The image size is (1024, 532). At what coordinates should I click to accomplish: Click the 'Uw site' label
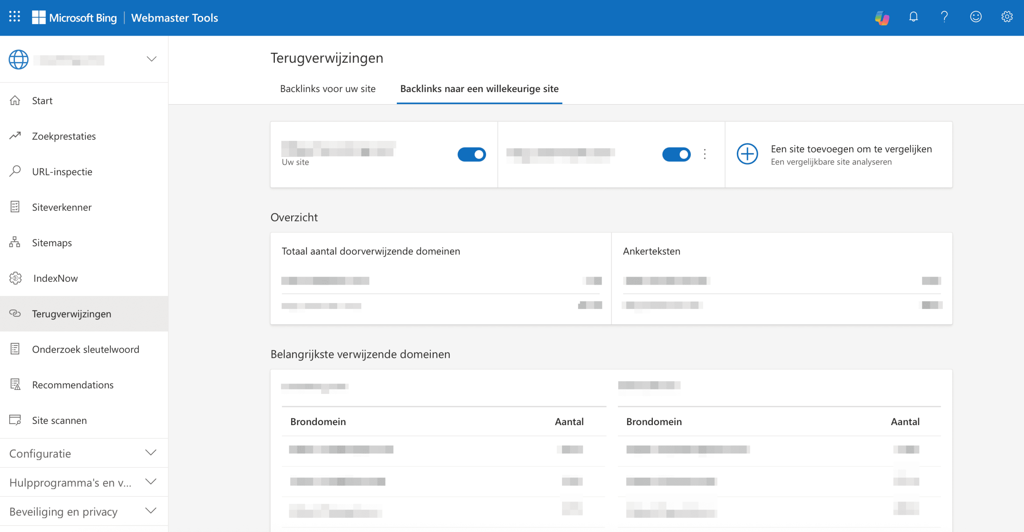295,162
